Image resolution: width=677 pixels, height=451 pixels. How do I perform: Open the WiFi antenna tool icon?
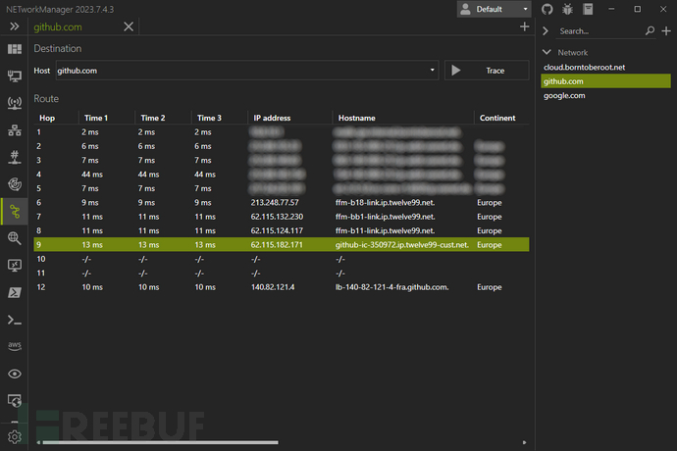point(15,103)
